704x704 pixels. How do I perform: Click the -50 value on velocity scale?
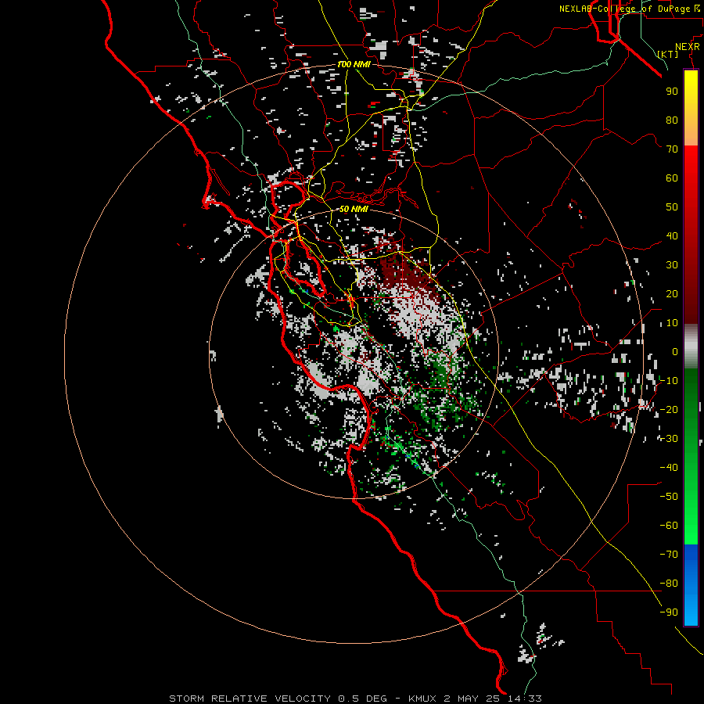pyautogui.click(x=669, y=497)
